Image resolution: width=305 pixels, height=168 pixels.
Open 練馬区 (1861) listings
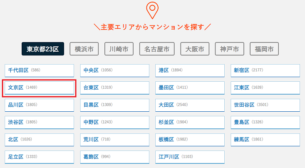coord(265,140)
